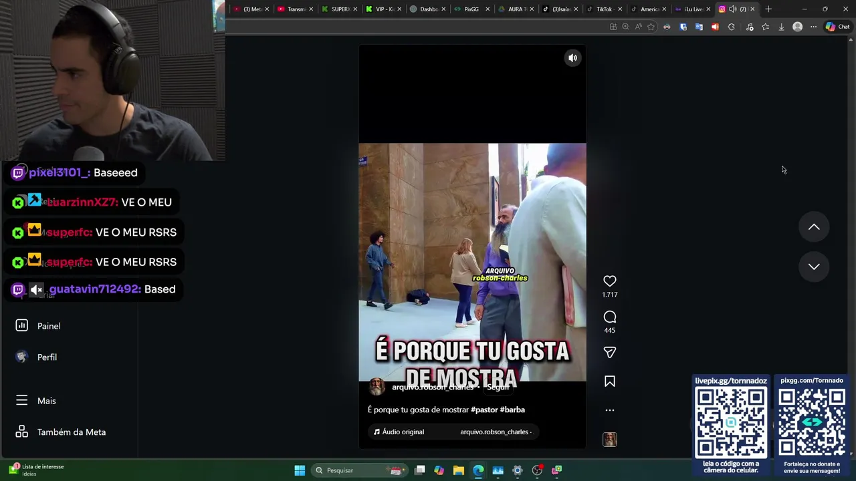Screen dimensions: 856x481
Task: Open Perfil in the sidebar
Action: (47, 357)
